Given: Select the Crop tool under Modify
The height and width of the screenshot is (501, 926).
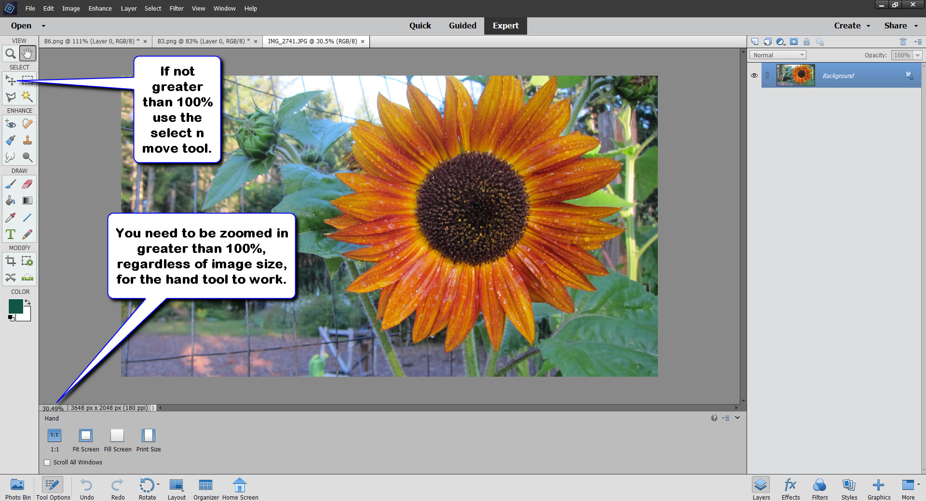Looking at the screenshot, I should pos(11,261).
